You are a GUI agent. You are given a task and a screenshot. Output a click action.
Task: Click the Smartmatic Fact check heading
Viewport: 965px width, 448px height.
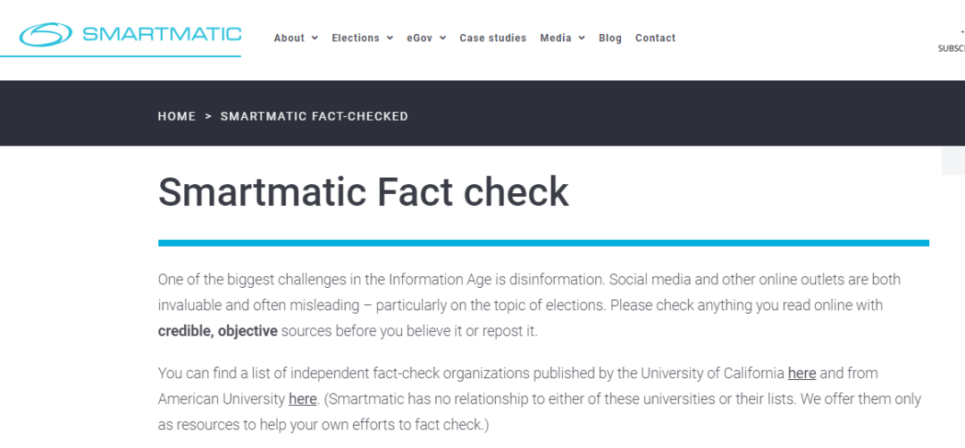click(364, 191)
